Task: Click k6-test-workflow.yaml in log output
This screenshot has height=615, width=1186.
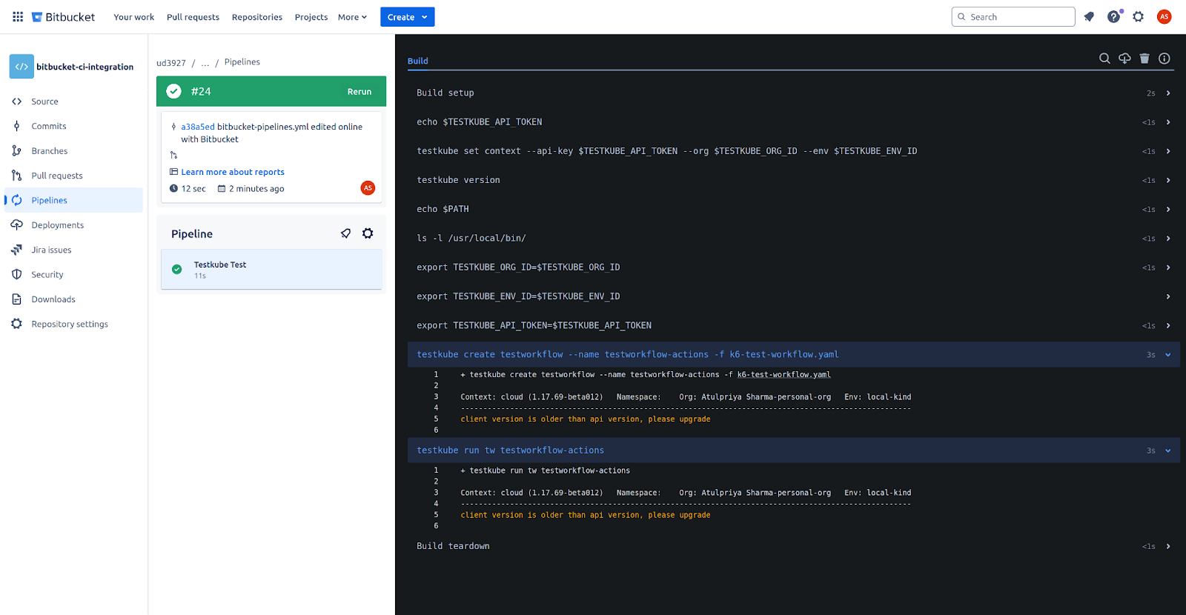Action: coord(784,375)
